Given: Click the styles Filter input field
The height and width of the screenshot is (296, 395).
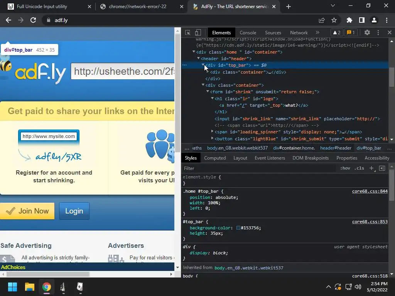Looking at the screenshot, I should (260, 168).
